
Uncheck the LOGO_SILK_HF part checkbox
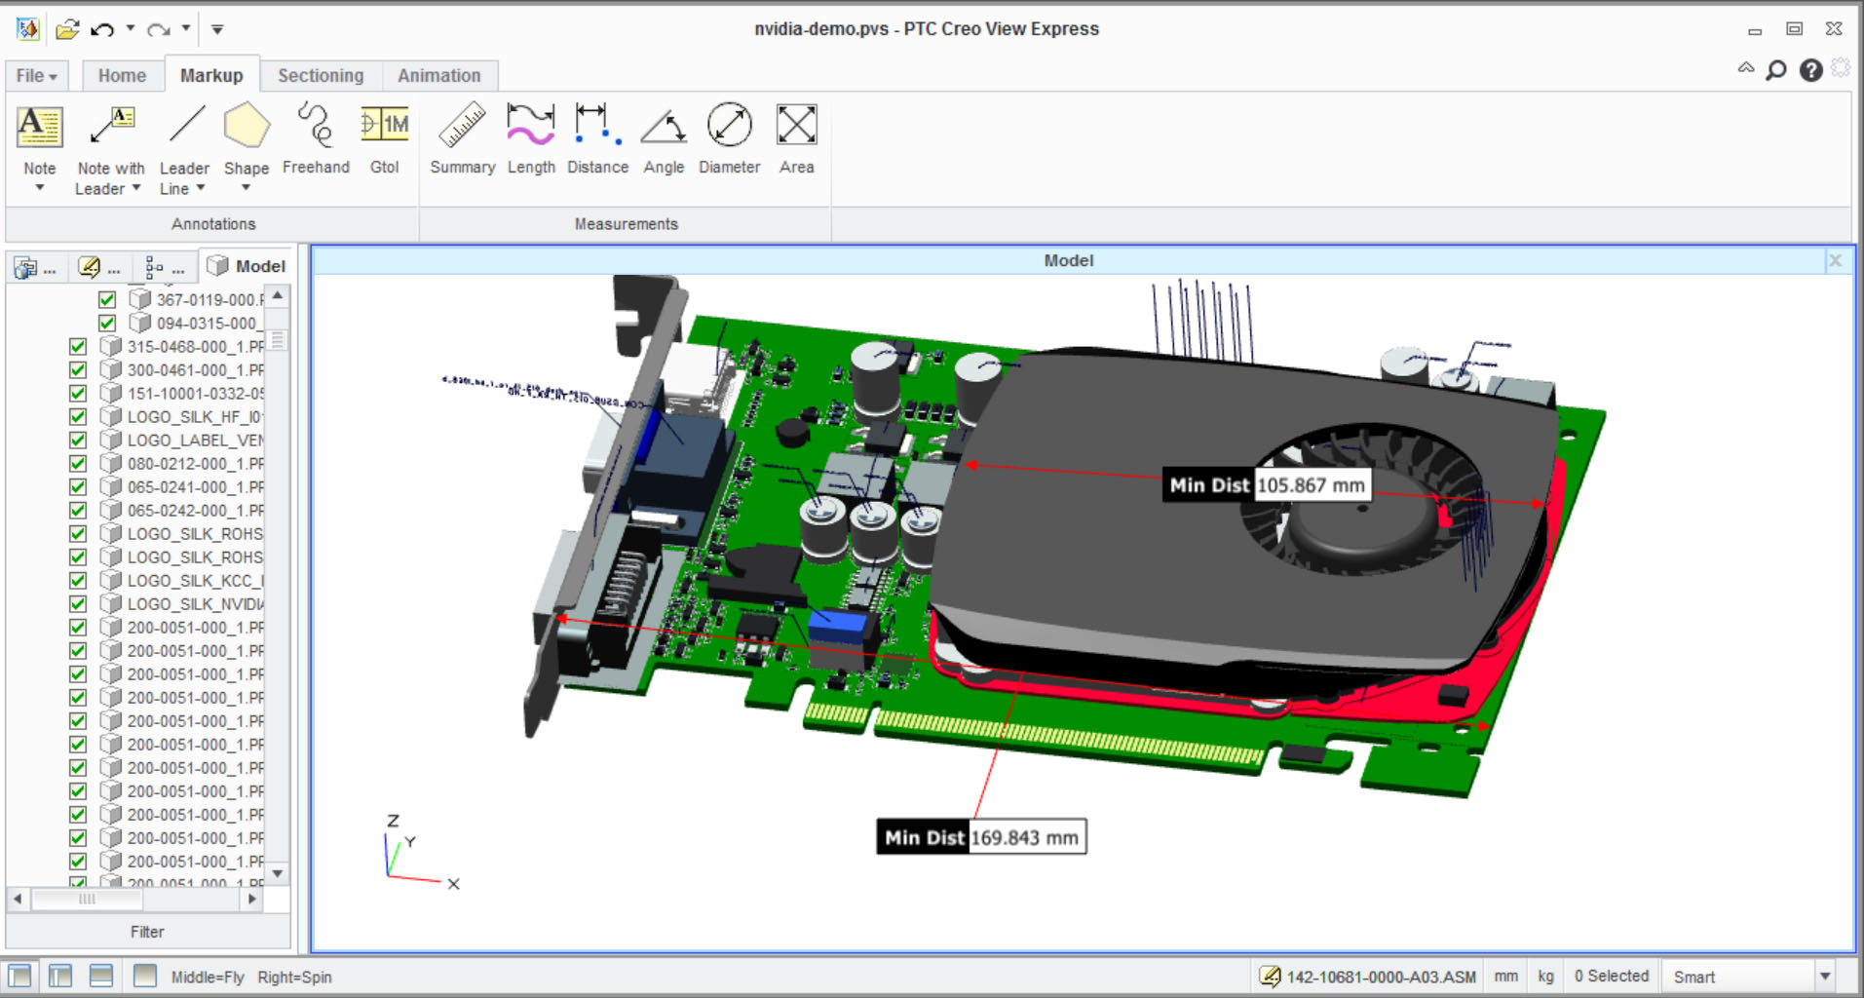coord(78,416)
